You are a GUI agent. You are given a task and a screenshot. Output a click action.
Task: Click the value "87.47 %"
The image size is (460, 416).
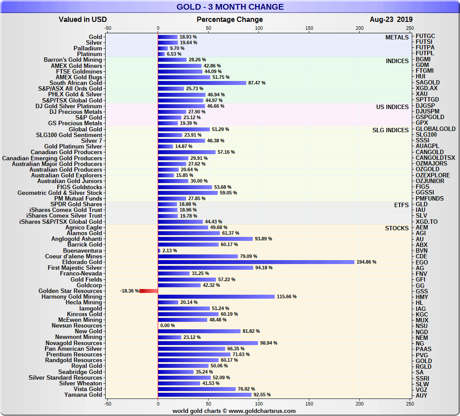pyautogui.click(x=257, y=83)
